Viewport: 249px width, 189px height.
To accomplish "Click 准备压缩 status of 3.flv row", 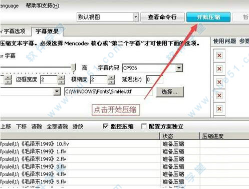I will [x=173, y=166].
